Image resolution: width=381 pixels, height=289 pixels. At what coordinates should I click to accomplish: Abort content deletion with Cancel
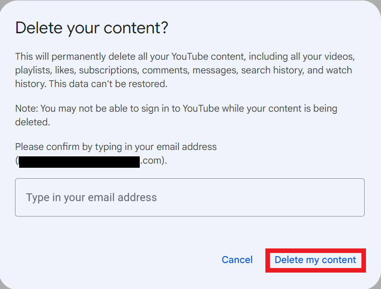(237, 259)
